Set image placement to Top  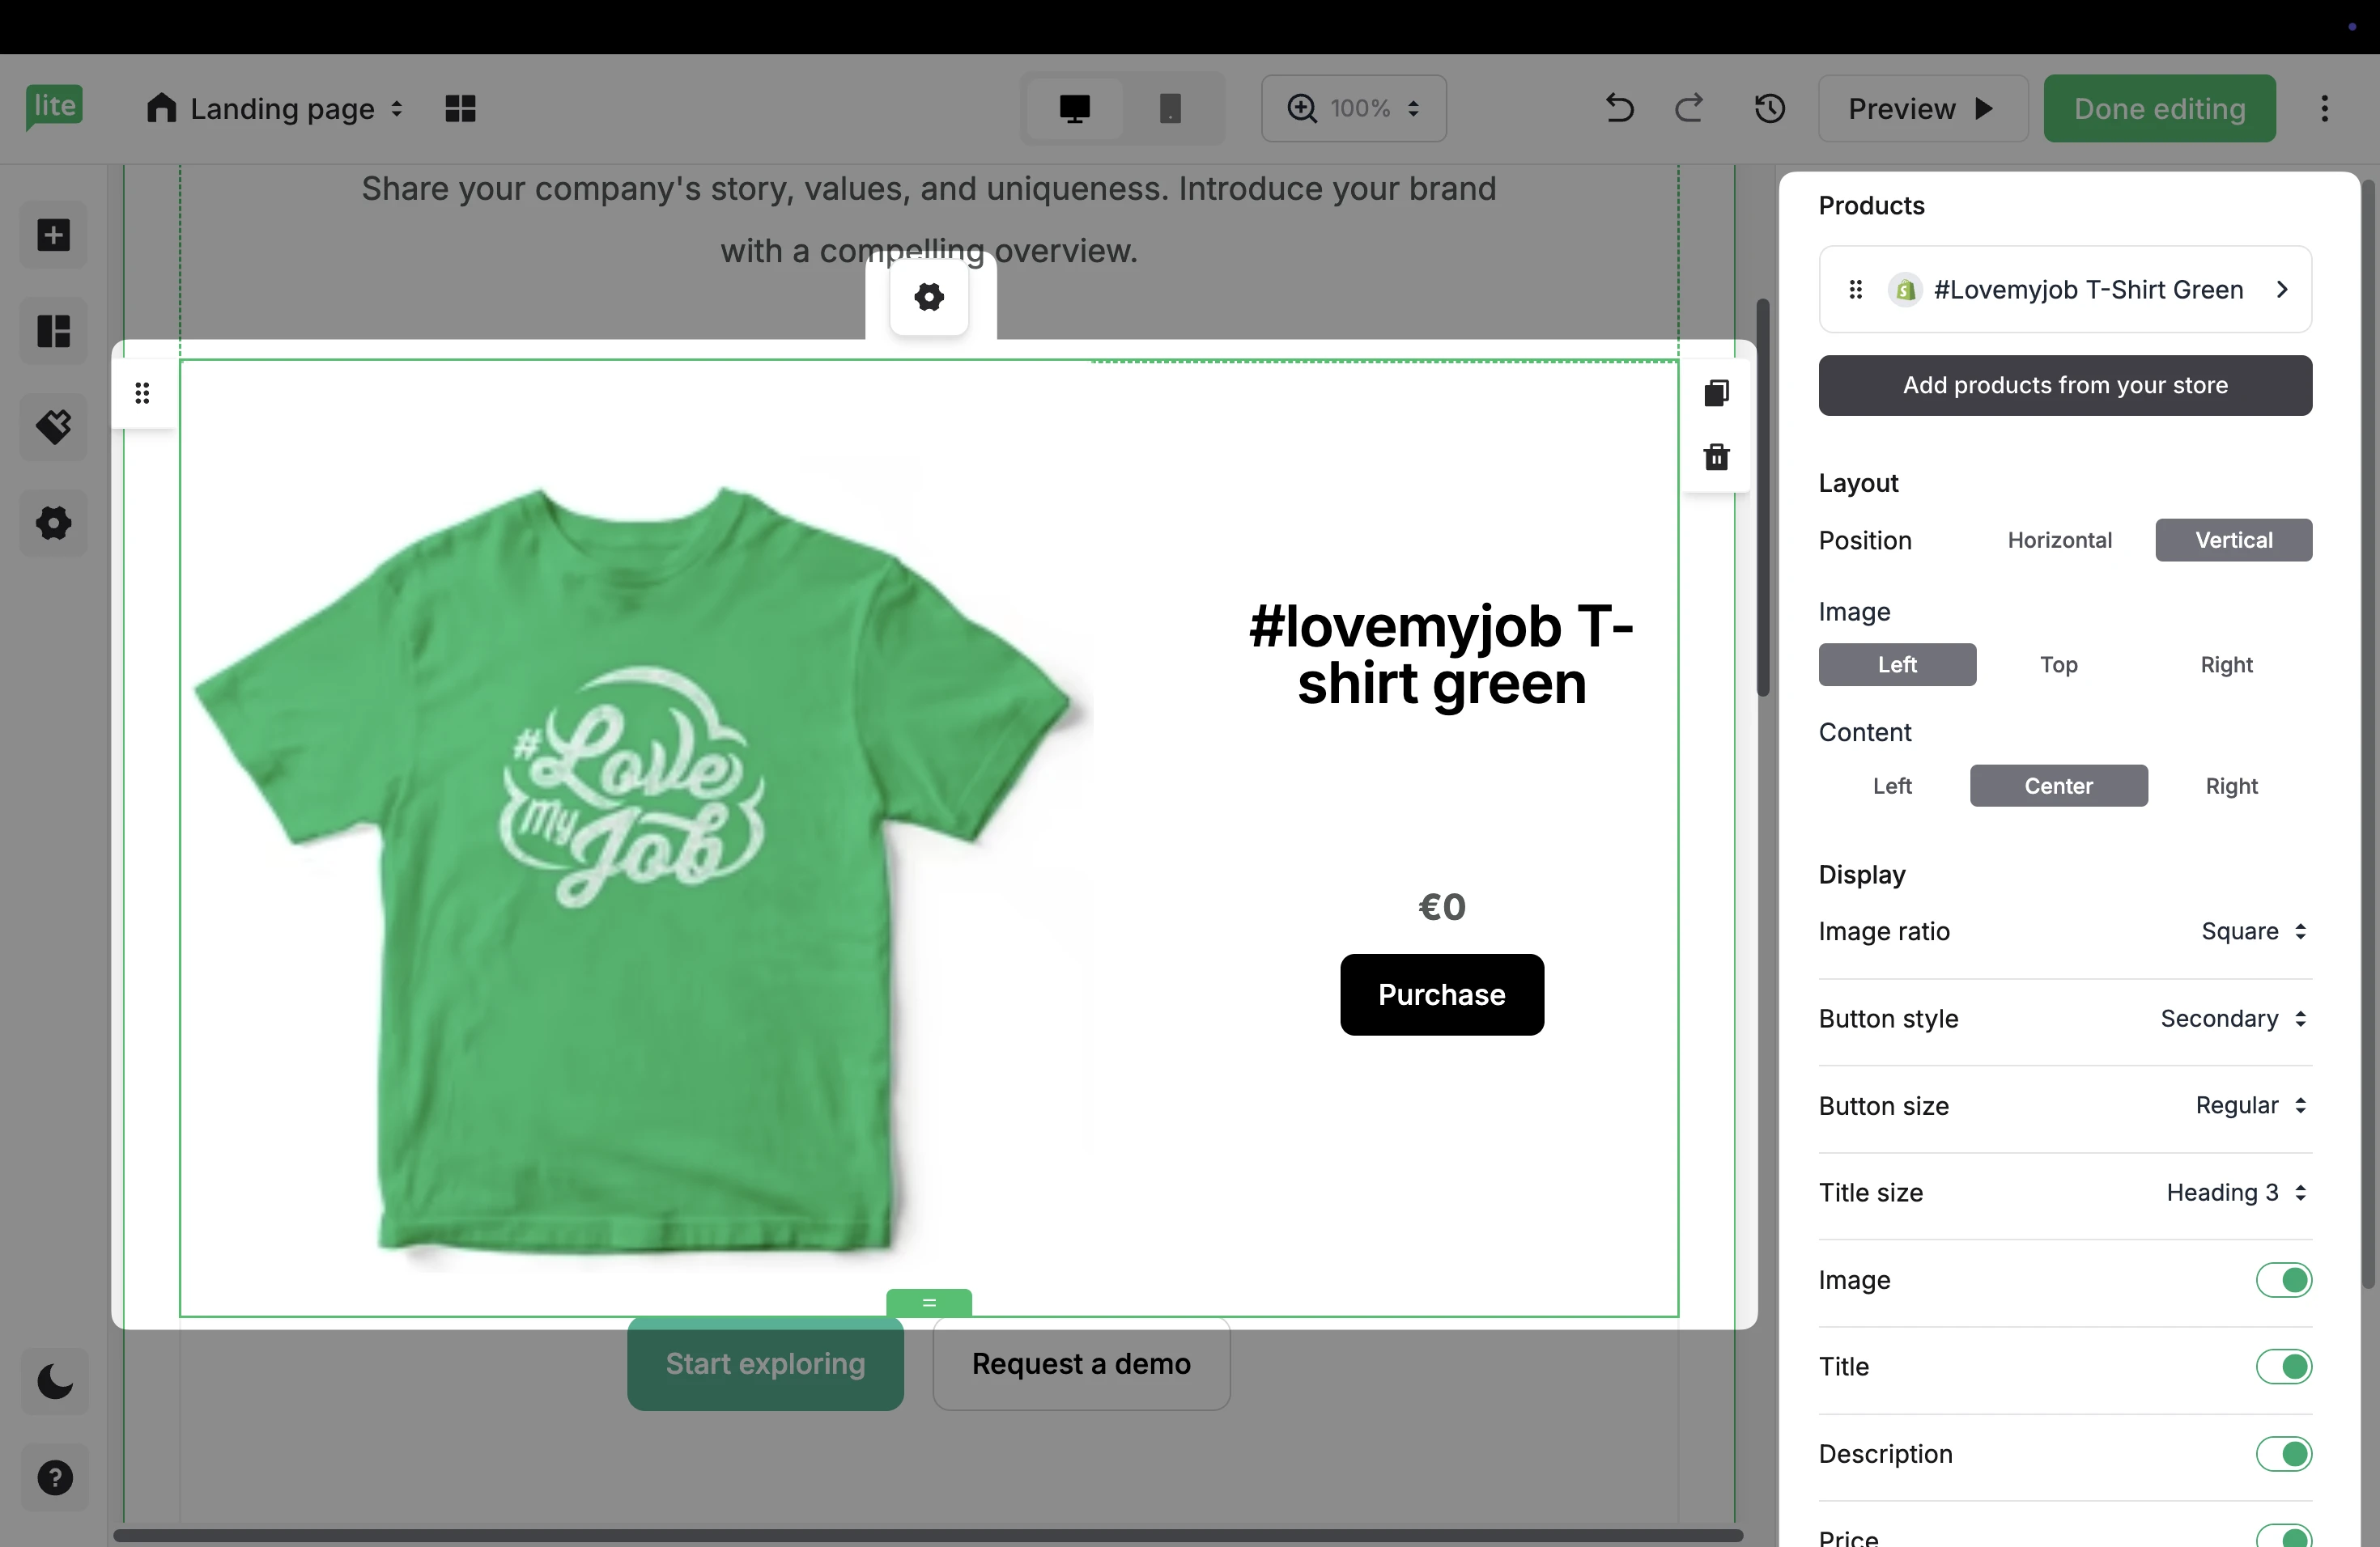pos(2058,664)
